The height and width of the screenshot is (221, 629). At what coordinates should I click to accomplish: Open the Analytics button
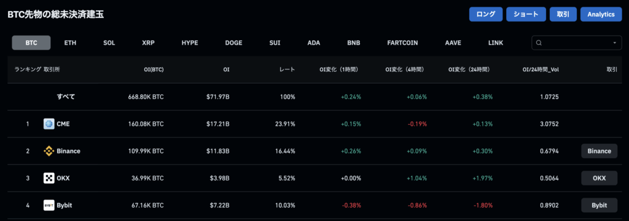pyautogui.click(x=601, y=14)
